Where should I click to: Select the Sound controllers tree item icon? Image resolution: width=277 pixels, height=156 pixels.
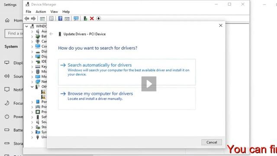pos(38,122)
